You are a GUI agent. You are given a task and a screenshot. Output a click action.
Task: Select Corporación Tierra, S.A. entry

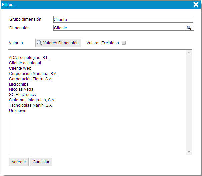point(31,79)
